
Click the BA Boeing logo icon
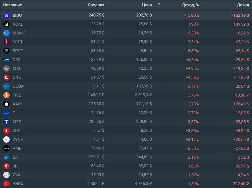coord(6,157)
